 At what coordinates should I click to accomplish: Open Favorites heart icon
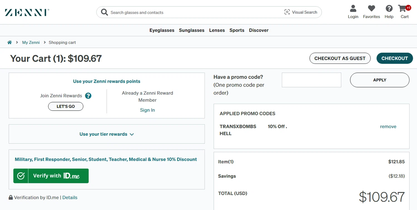371,9
